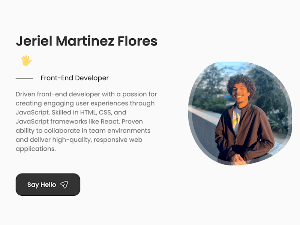Click the Front-End Developer subtitle
300x225 pixels.
pyautogui.click(x=75, y=78)
